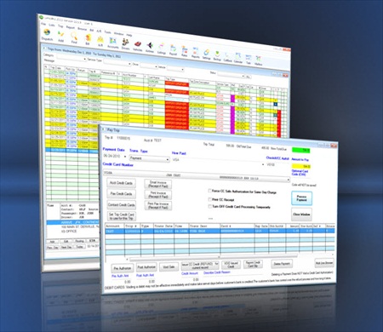Select the TEST row in payments grid
The width and height of the screenshot is (383, 332).
click(220, 232)
